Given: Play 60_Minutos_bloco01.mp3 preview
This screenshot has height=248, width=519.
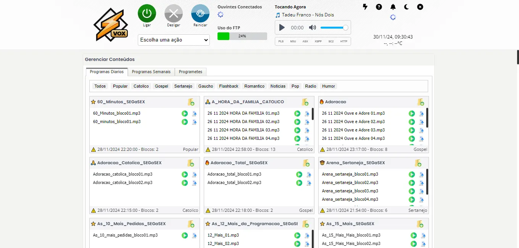Looking at the screenshot, I should 185,114.
